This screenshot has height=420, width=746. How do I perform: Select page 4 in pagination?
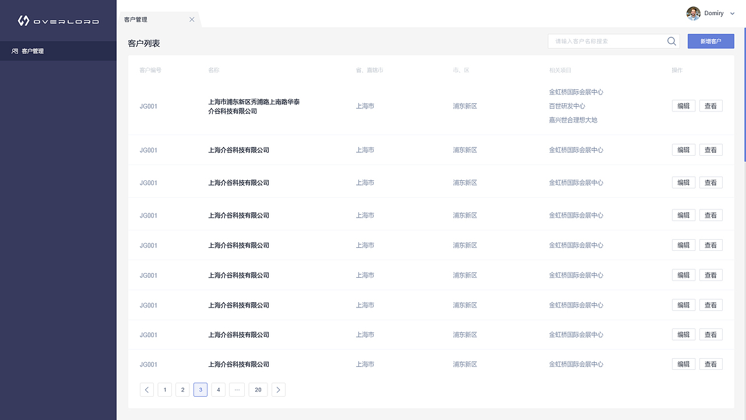pos(218,390)
